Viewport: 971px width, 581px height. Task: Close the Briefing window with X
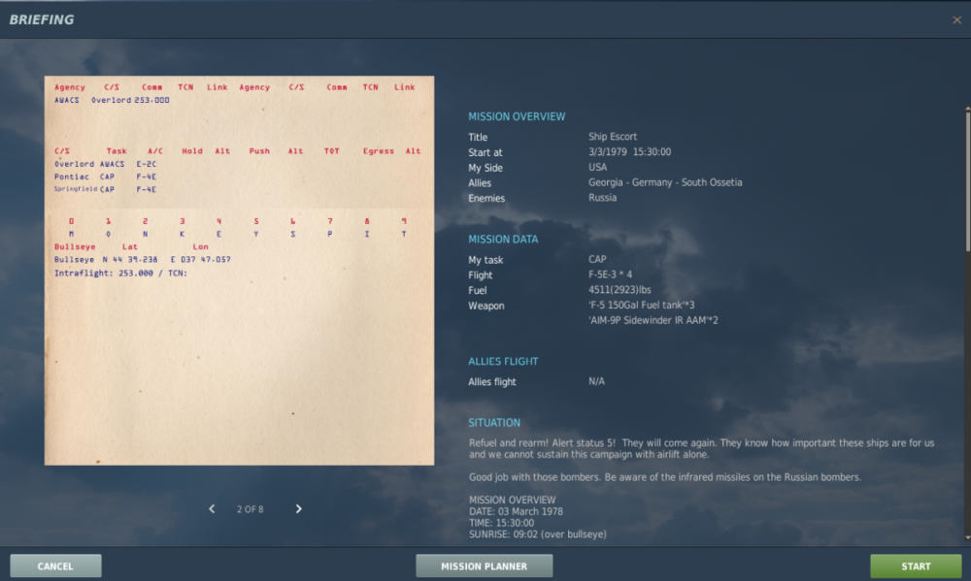coord(956,19)
